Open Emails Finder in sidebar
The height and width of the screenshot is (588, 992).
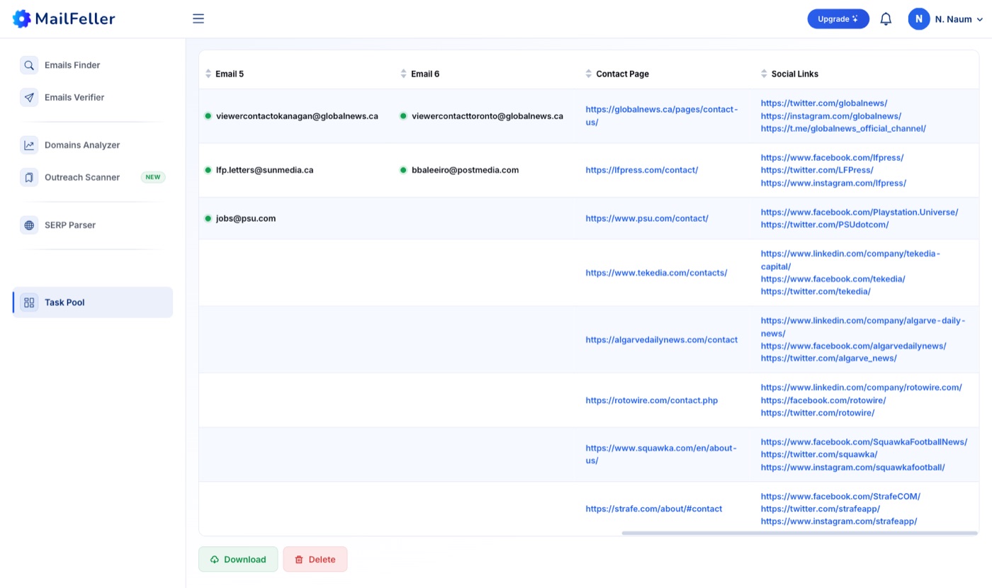(x=93, y=65)
